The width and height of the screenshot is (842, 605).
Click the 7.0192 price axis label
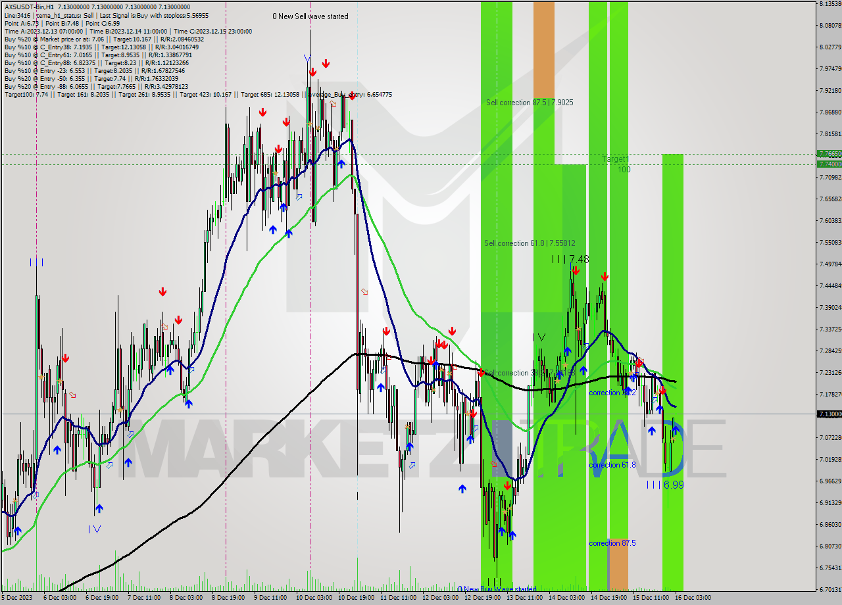(831, 459)
